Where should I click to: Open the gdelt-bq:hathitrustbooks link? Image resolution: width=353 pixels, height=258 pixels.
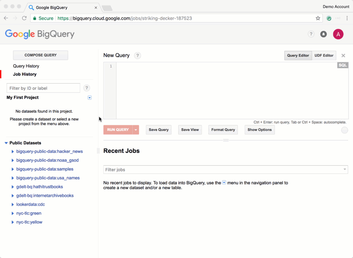40,187
